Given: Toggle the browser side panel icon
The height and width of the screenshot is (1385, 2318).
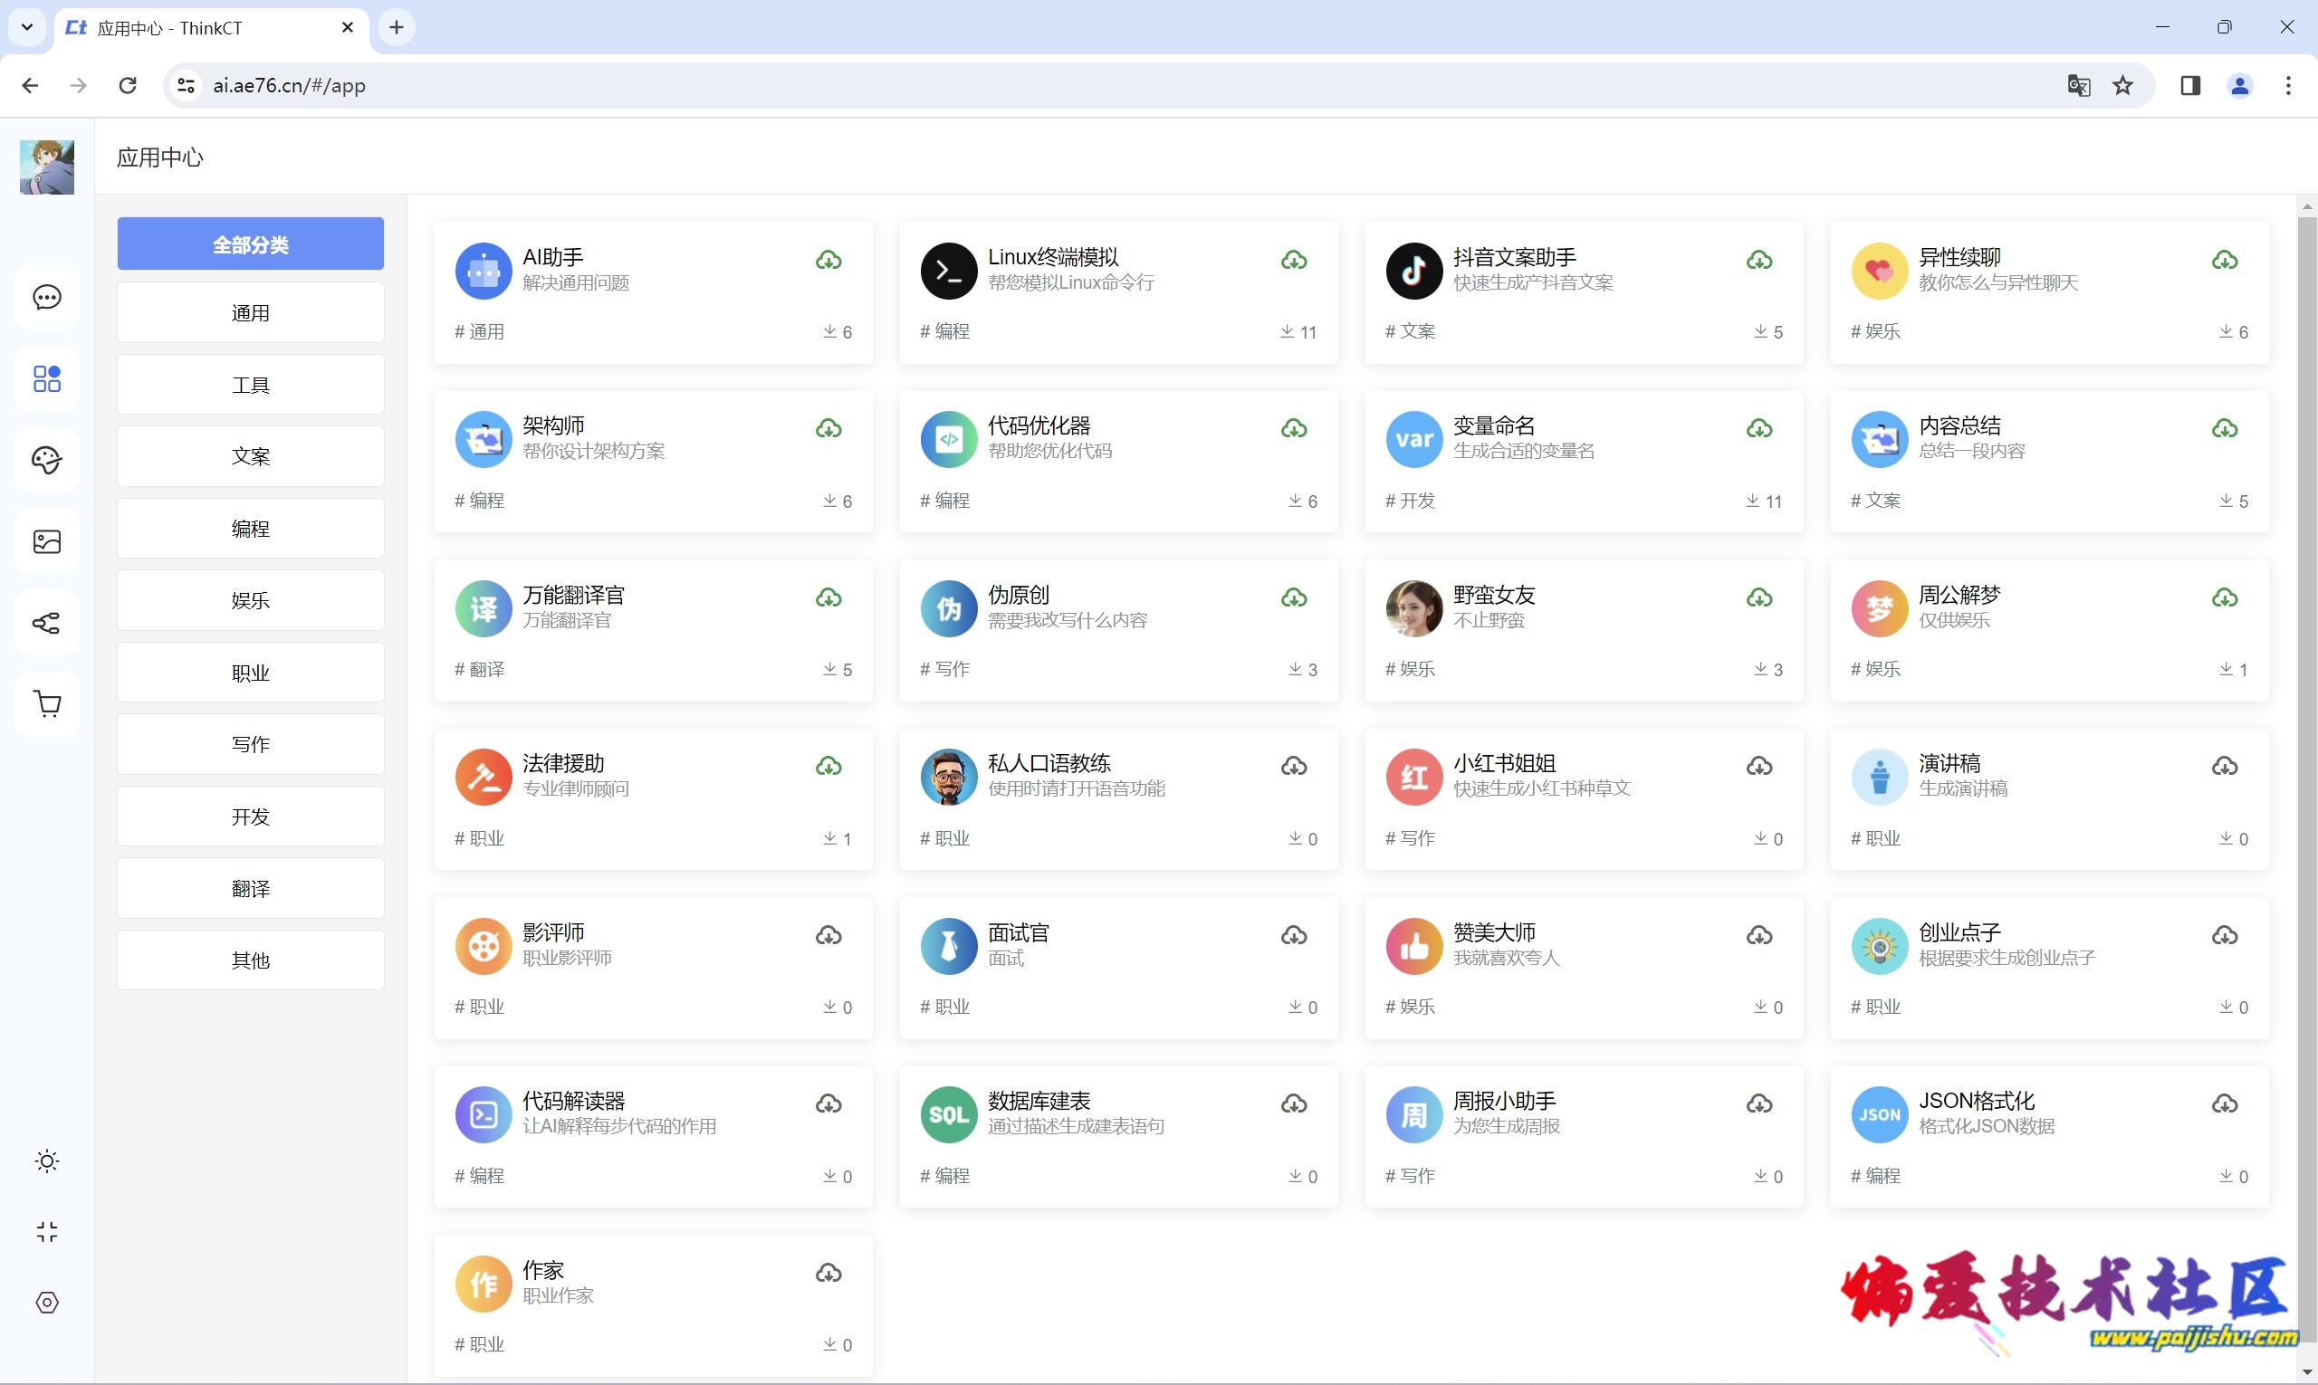Looking at the screenshot, I should click(x=2190, y=86).
